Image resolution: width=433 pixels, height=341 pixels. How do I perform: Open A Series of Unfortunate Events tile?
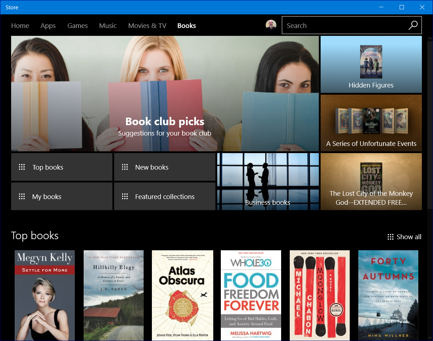(x=371, y=123)
